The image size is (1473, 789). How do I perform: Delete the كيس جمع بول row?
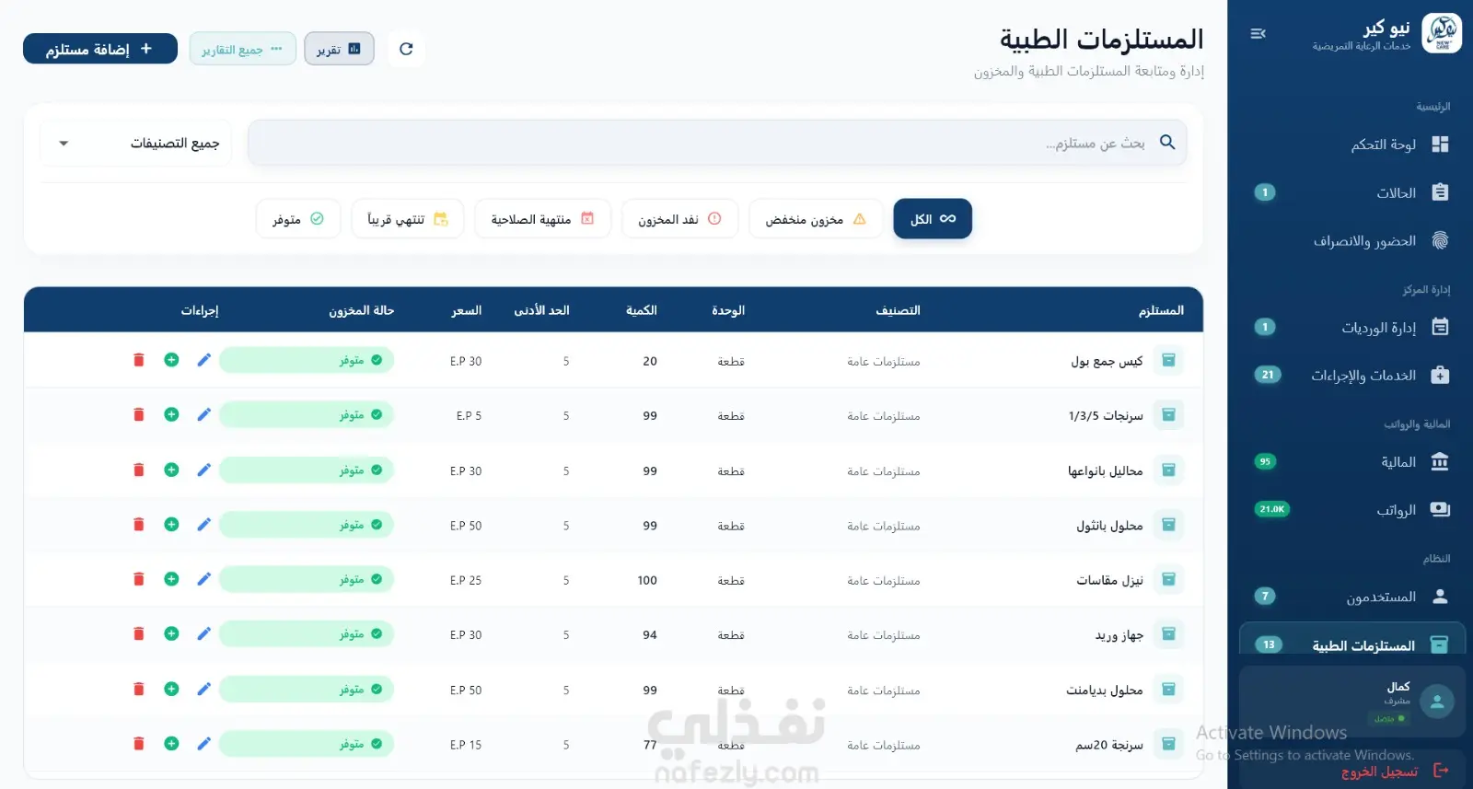tap(139, 360)
